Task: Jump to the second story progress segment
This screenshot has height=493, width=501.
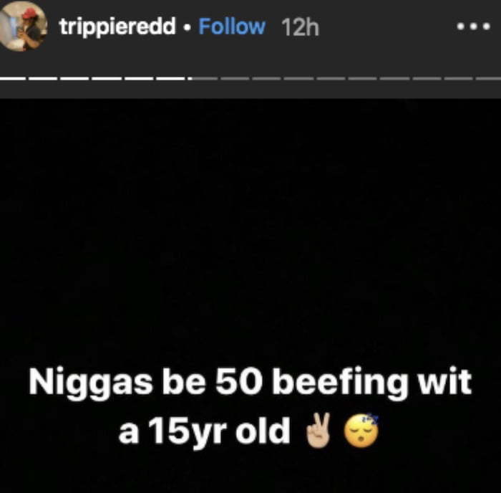Action: [43, 78]
